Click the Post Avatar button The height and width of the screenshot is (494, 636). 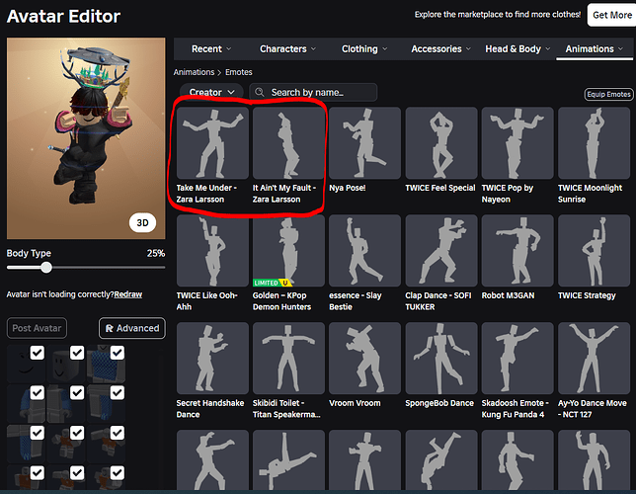[x=37, y=328]
